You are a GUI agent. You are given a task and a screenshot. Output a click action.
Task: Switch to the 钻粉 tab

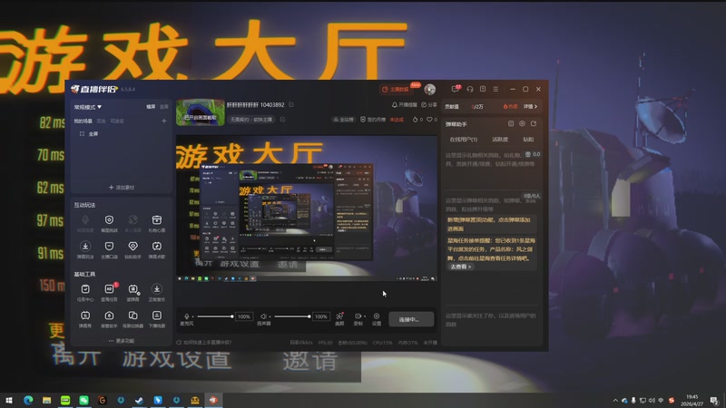coord(528,140)
